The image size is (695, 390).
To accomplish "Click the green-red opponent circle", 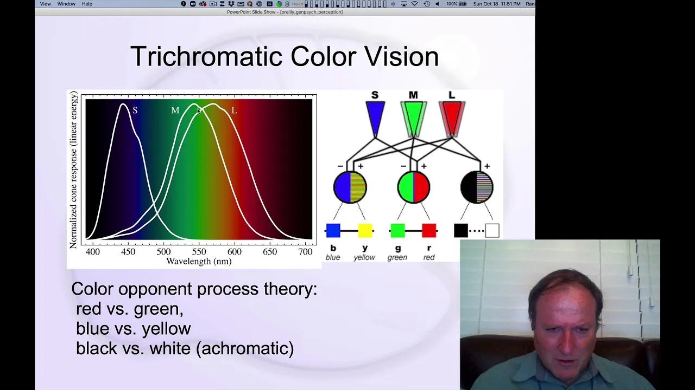I will tap(414, 187).
